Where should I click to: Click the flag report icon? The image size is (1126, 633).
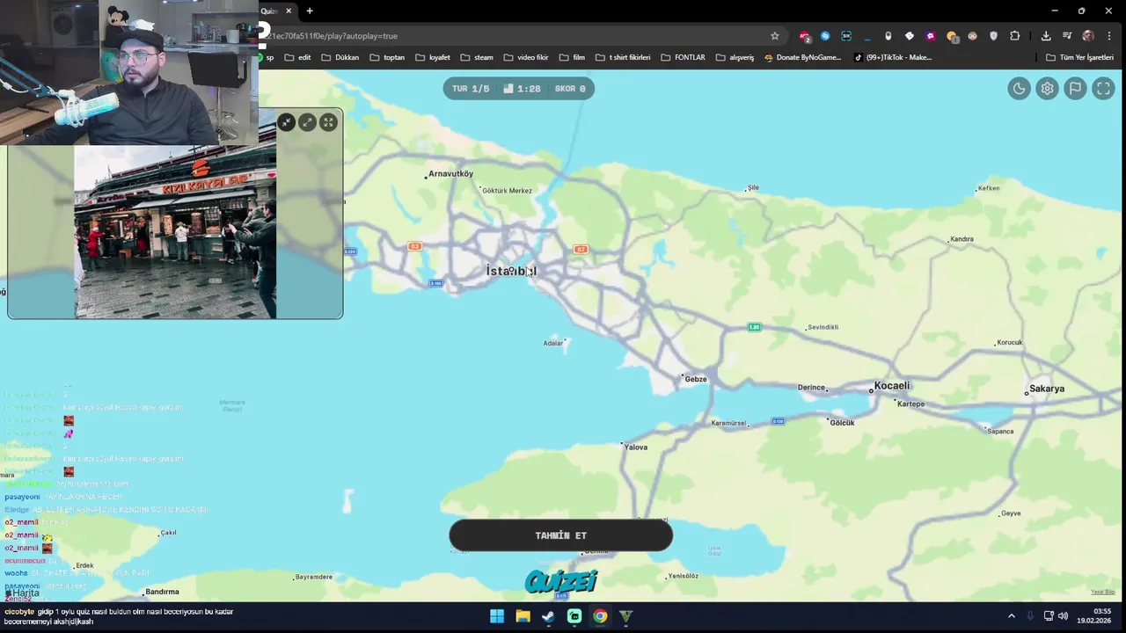coord(1075,89)
